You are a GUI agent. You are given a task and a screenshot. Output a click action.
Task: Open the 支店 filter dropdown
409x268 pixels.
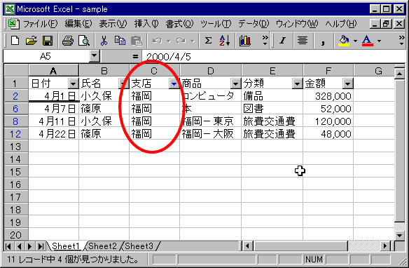point(174,83)
